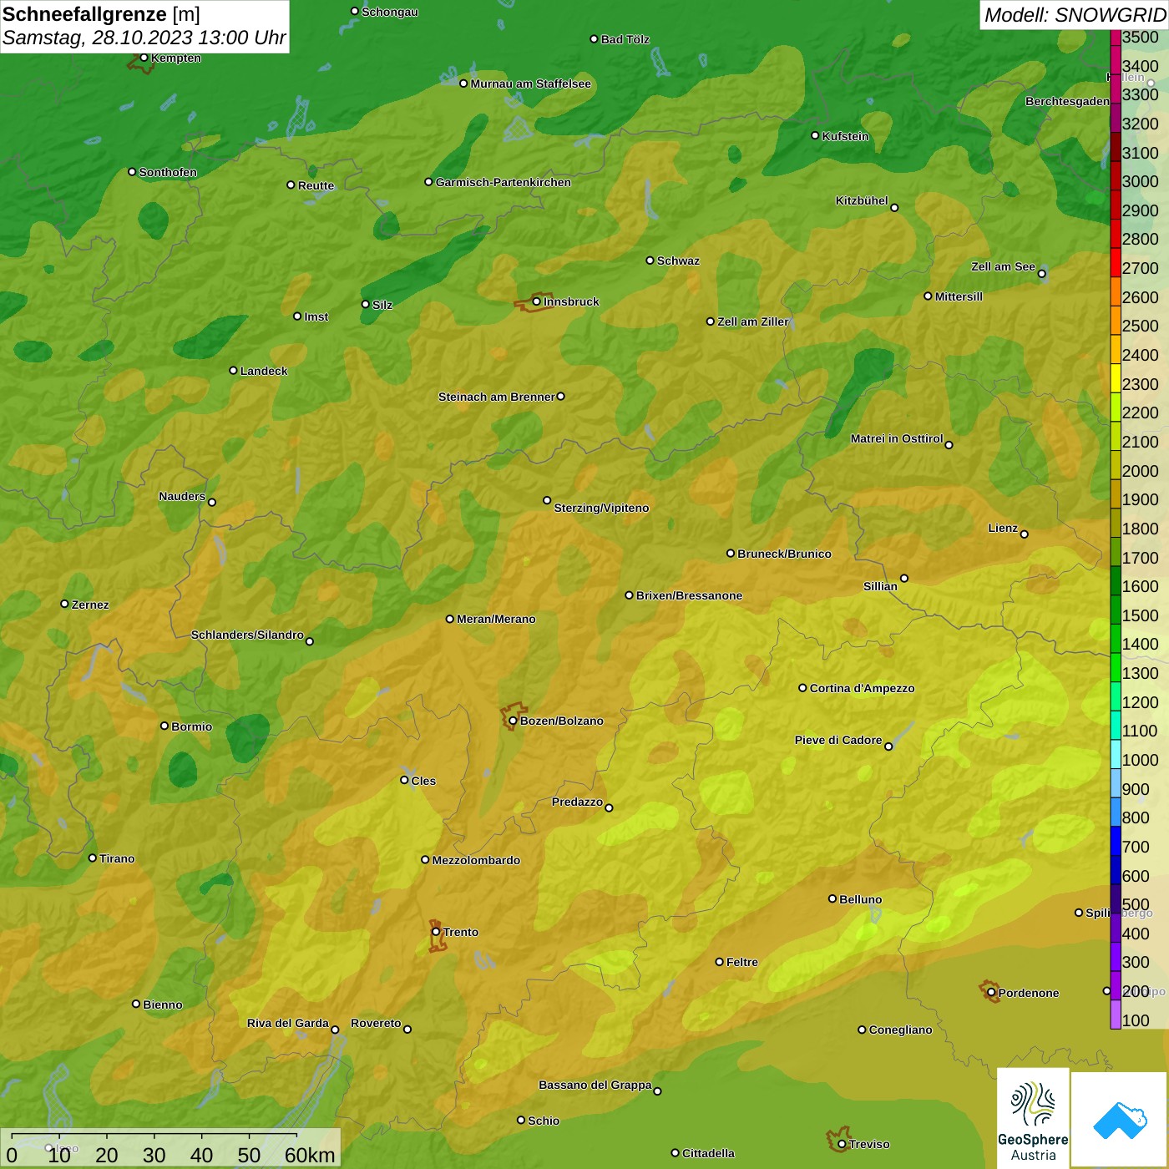Image resolution: width=1169 pixels, height=1169 pixels.
Task: Click the Modell: SNOWGRID label
Action: click(1075, 14)
